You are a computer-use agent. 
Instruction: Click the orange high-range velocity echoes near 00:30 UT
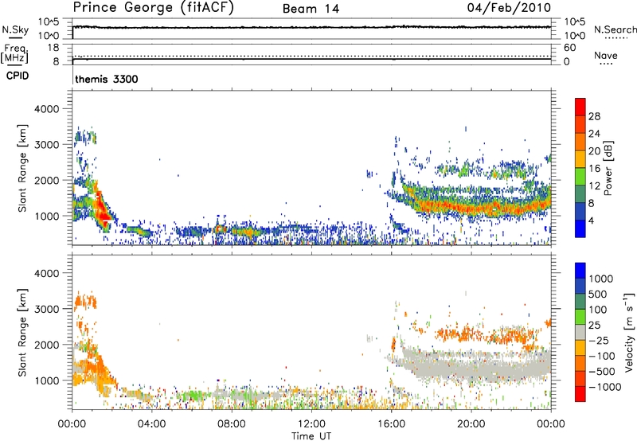point(85,302)
